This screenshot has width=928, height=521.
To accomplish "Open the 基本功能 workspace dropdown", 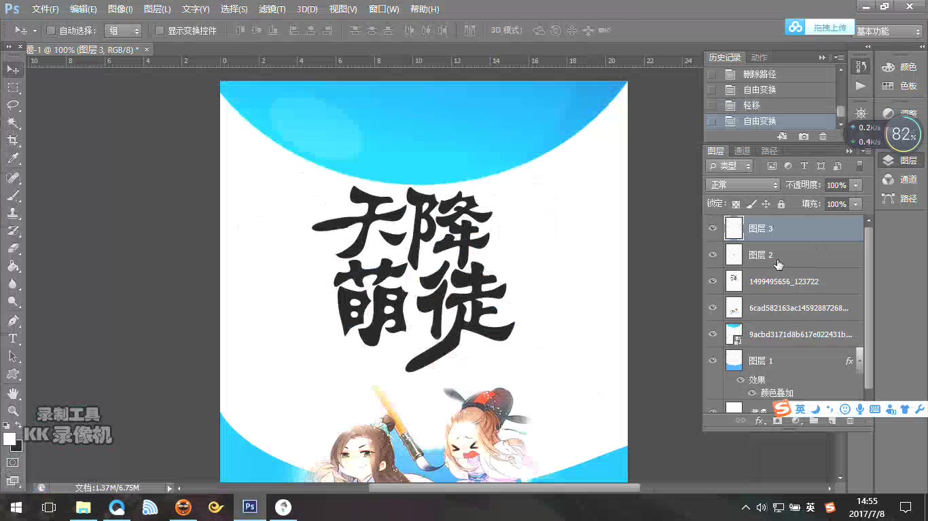I will [x=889, y=31].
